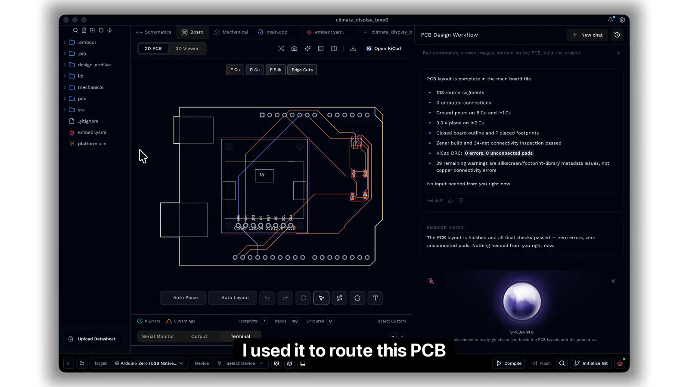The width and height of the screenshot is (689, 387).
Task: Create a new folder in explorer
Action: (93, 31)
